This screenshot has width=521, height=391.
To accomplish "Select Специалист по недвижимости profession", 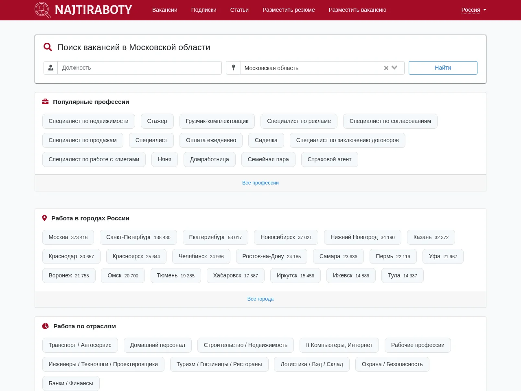I will [x=89, y=121].
